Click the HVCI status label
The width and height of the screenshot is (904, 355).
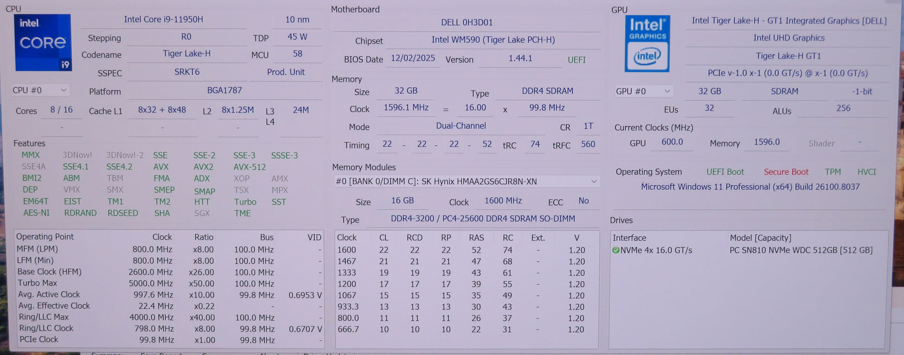coord(866,172)
